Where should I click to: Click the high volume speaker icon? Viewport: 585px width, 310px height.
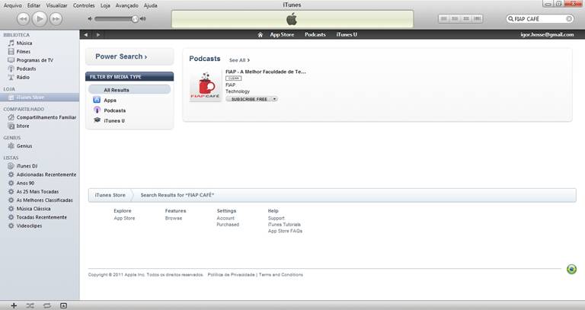pyautogui.click(x=143, y=18)
